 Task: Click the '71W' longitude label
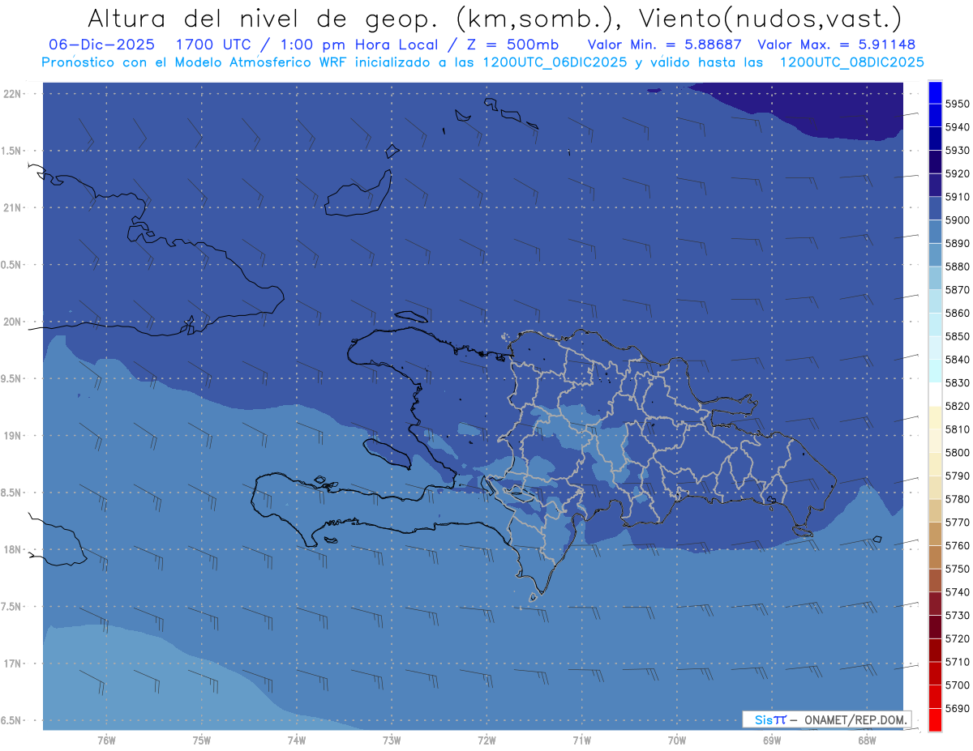(x=581, y=740)
